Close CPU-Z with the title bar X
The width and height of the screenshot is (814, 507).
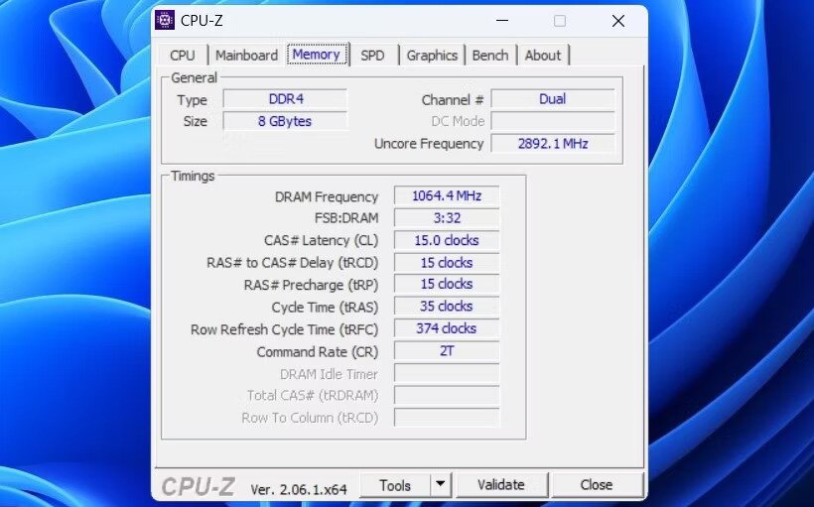coord(617,21)
